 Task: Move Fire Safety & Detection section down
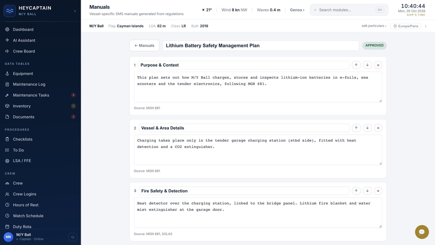click(x=367, y=191)
